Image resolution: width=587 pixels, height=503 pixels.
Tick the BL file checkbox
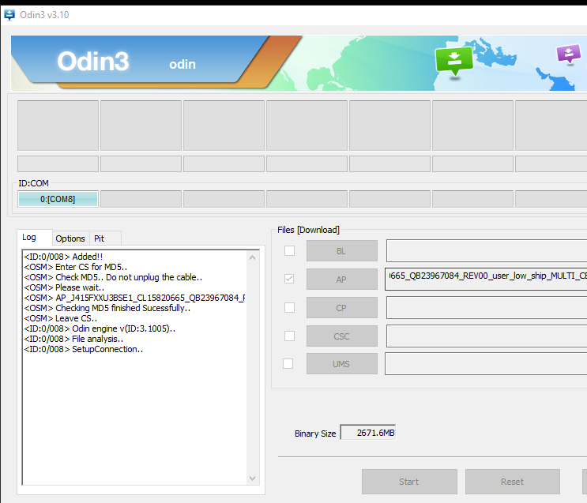(289, 250)
